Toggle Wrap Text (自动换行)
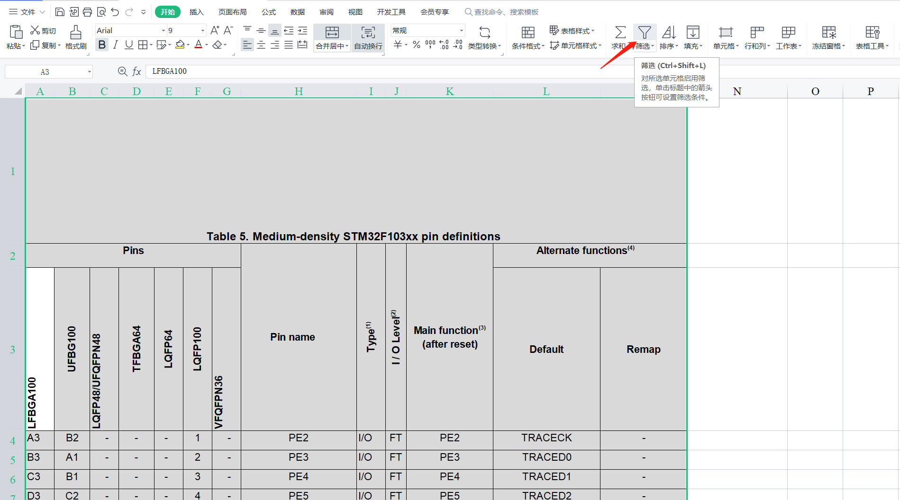 [x=368, y=38]
